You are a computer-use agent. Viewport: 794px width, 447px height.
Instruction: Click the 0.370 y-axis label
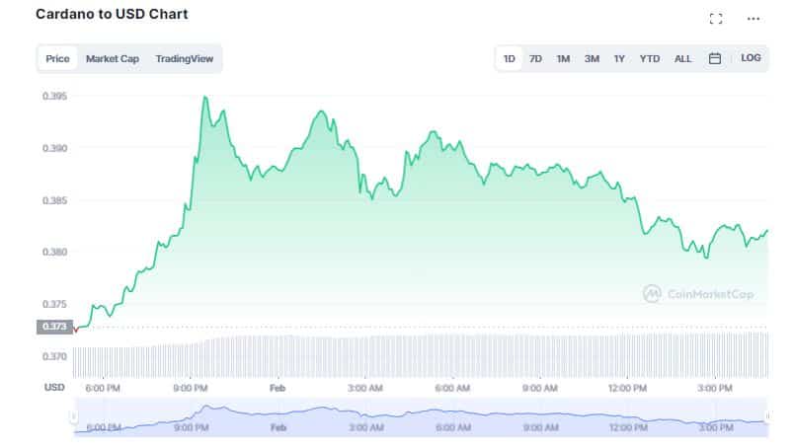tap(54, 356)
